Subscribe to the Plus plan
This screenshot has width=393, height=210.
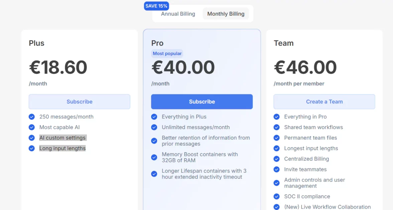coord(79,102)
